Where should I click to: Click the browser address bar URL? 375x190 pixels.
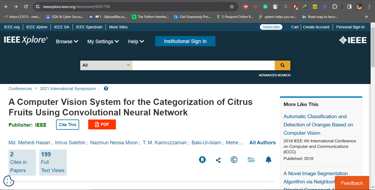pyautogui.click(x=76, y=7)
